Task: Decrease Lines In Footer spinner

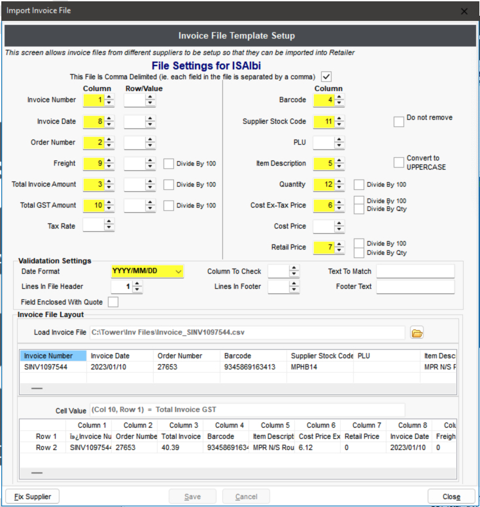Action: pyautogui.click(x=294, y=290)
